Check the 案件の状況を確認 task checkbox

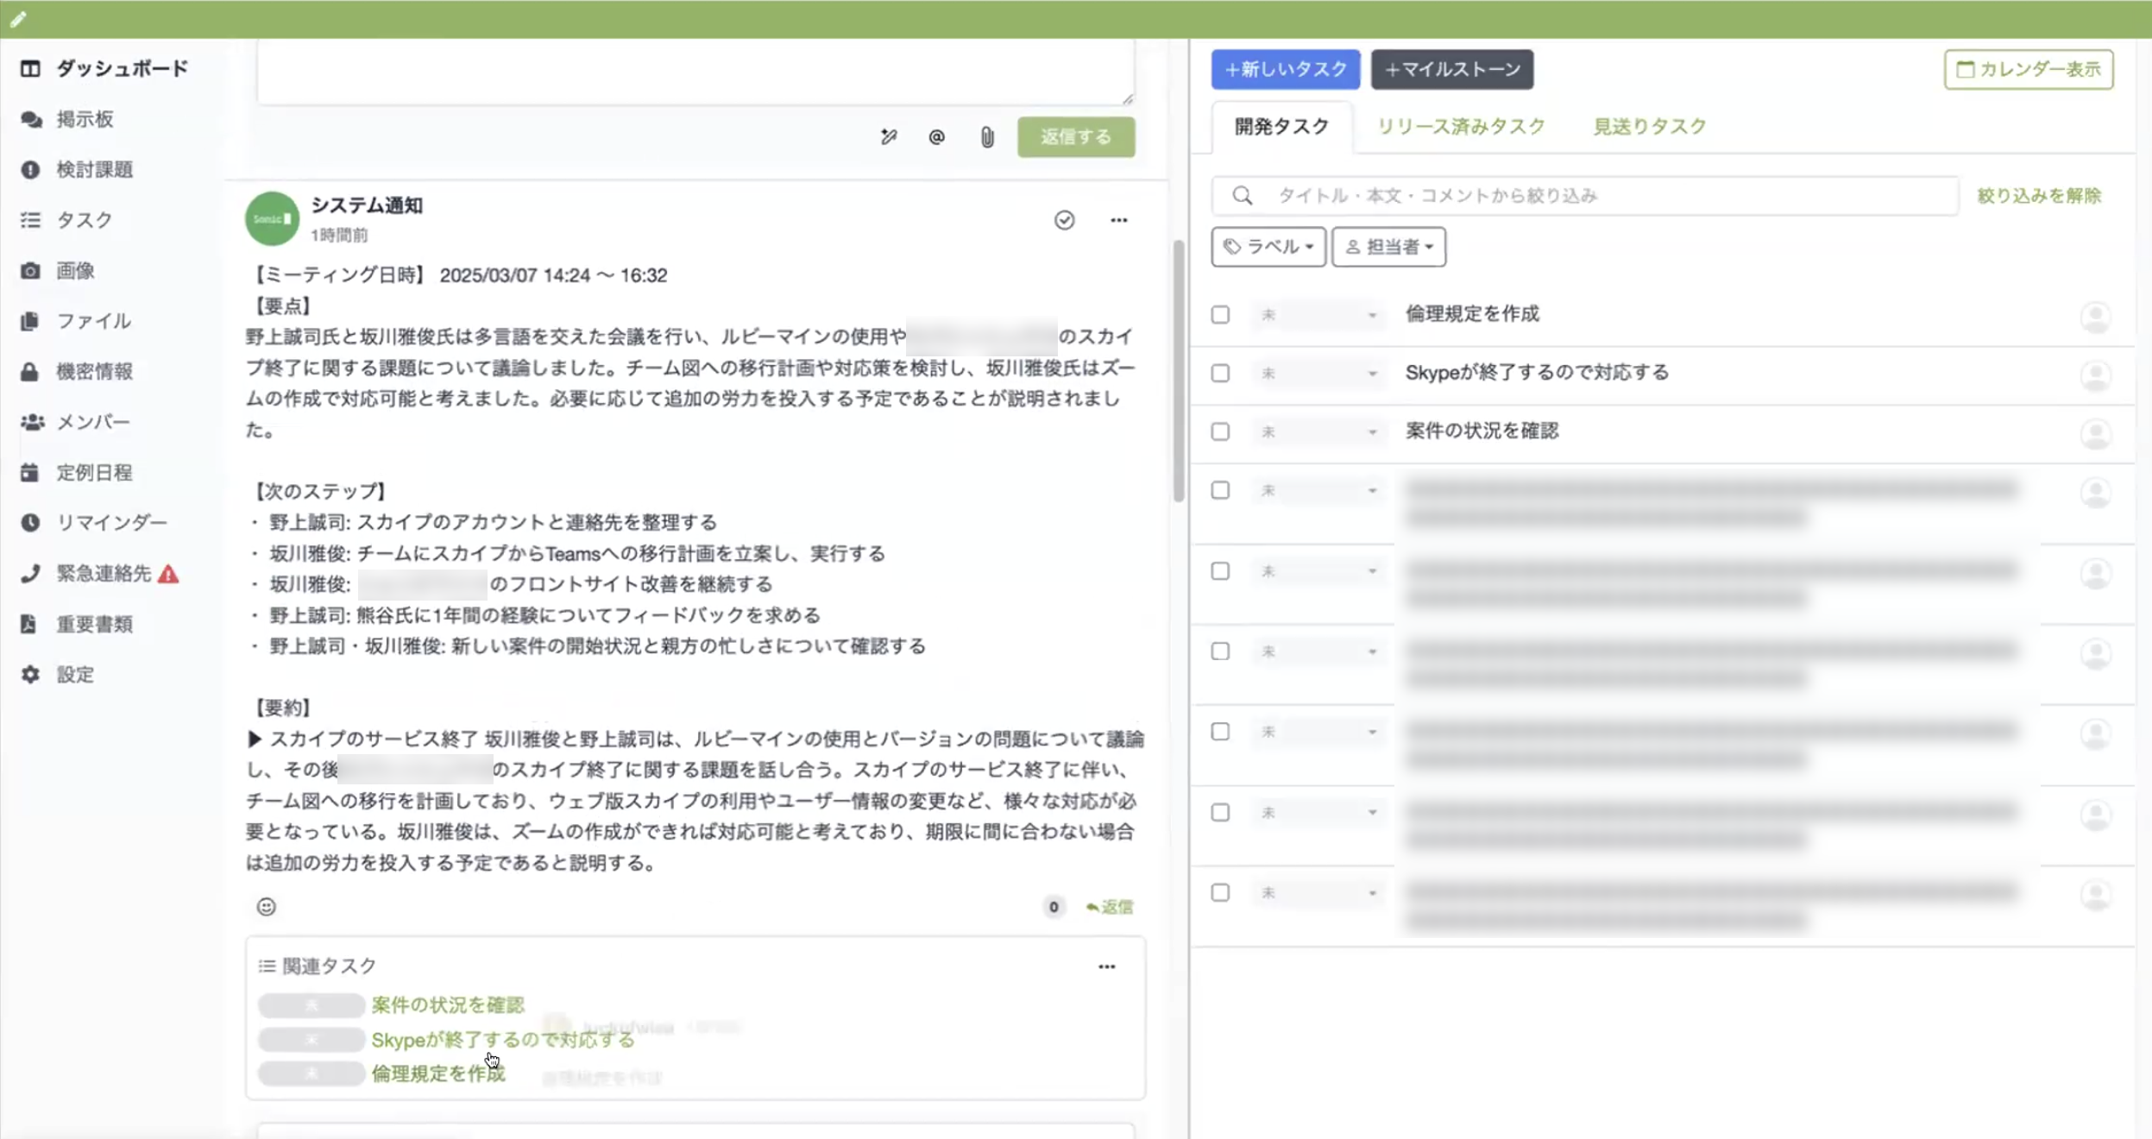pyautogui.click(x=1220, y=431)
